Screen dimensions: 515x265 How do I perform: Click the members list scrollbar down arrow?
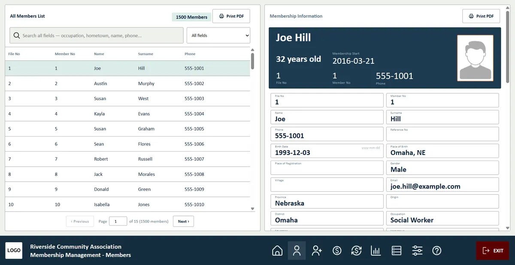(x=252, y=209)
